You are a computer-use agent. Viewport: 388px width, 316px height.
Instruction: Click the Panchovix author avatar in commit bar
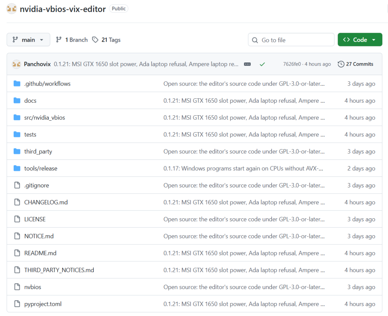(x=16, y=64)
